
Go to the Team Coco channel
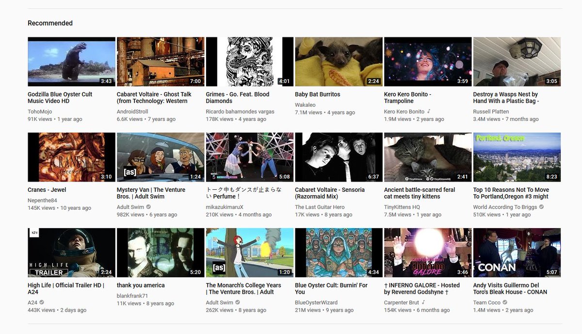[487, 303]
